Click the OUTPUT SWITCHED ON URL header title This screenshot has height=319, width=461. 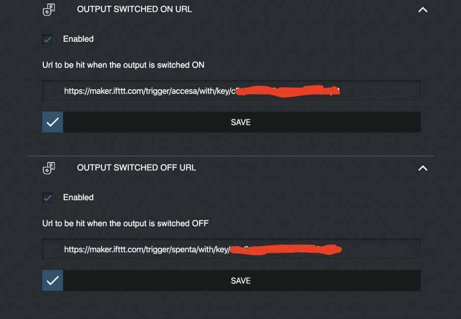coord(134,9)
